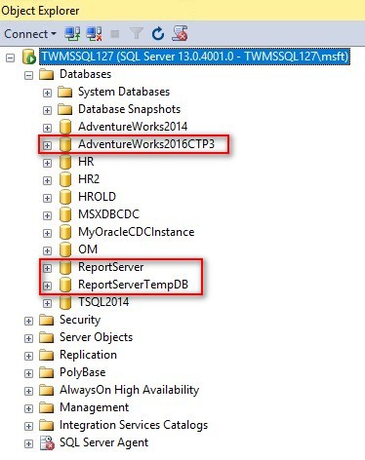Select the SQL Server Agent label

[104, 442]
